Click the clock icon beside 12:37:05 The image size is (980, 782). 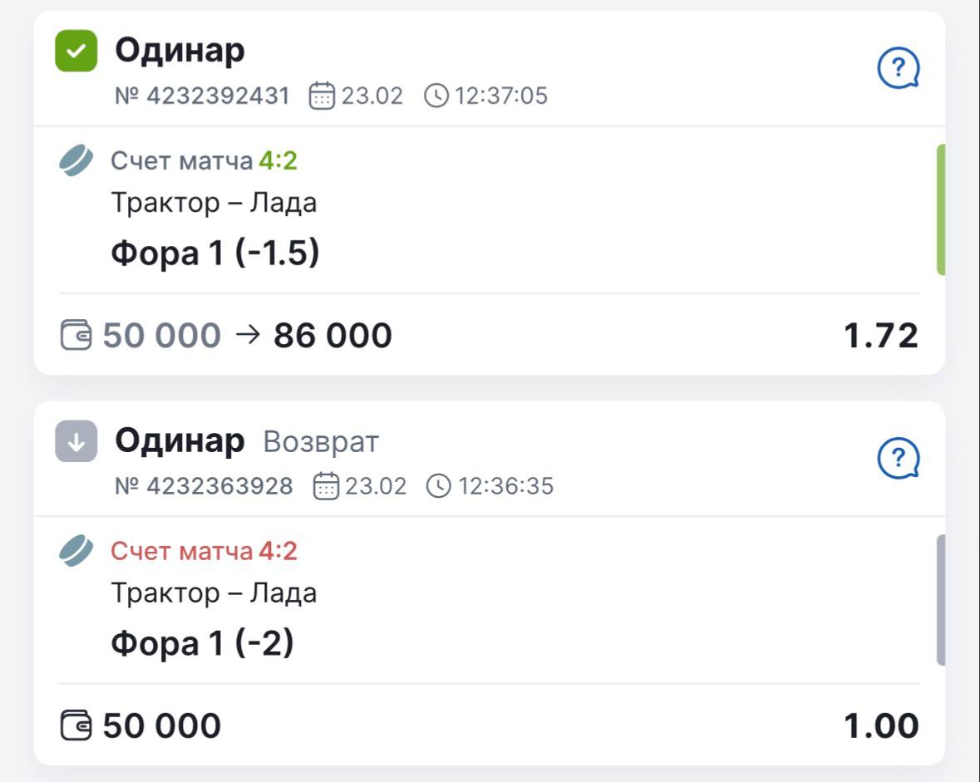[436, 96]
